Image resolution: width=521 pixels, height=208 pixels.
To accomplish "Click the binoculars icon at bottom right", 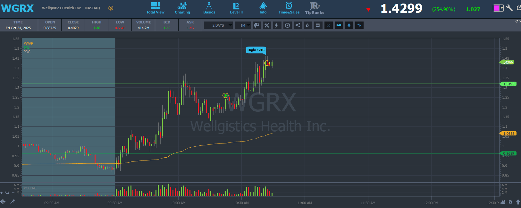I will point(503,202).
